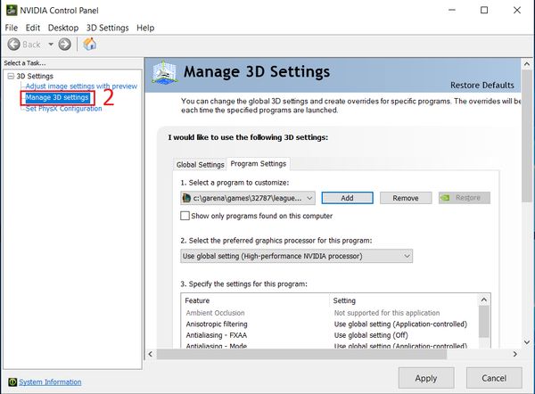Click the vertical scrollbar thumb of main panel
This screenshot has height=394, width=535.
[x=527, y=135]
